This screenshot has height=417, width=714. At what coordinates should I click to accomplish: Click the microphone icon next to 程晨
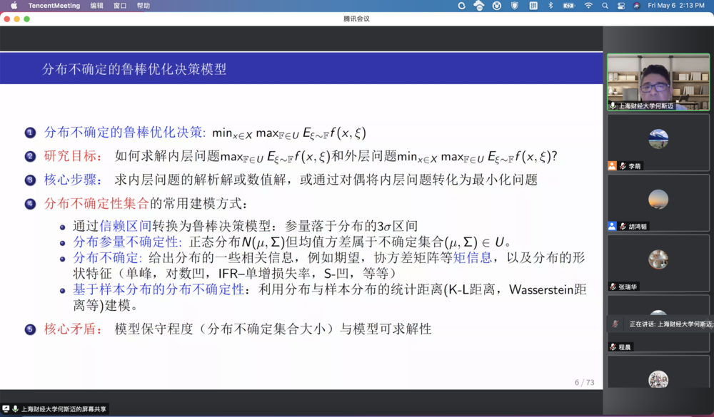(x=613, y=347)
